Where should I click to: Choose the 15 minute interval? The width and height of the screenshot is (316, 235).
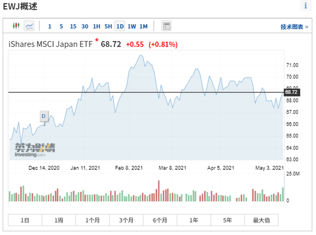pos(73,26)
